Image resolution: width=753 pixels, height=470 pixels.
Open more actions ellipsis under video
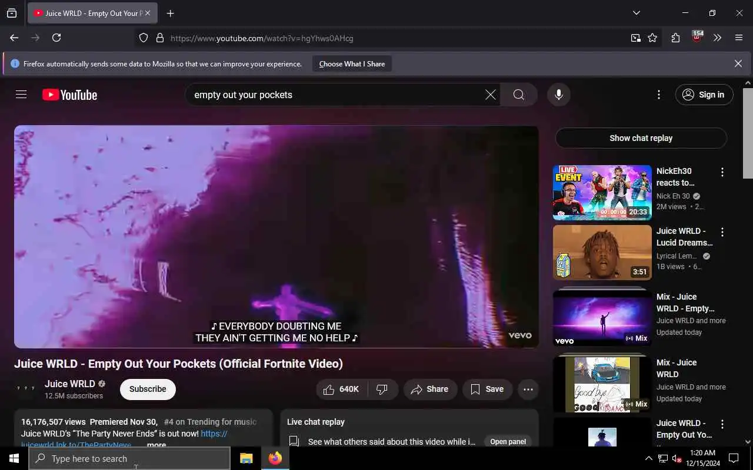(x=528, y=389)
